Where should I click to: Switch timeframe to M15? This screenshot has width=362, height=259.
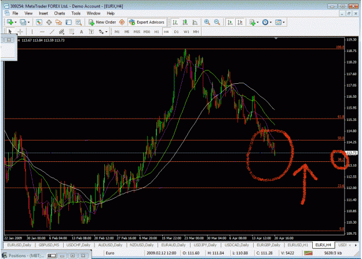click(137, 32)
